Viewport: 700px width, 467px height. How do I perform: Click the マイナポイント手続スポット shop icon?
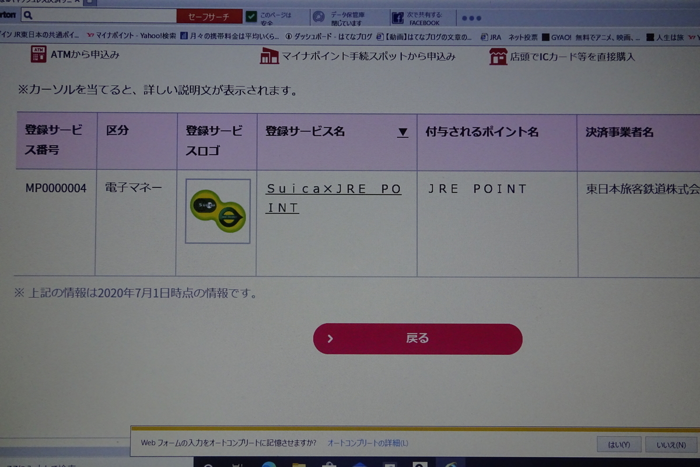tap(269, 56)
